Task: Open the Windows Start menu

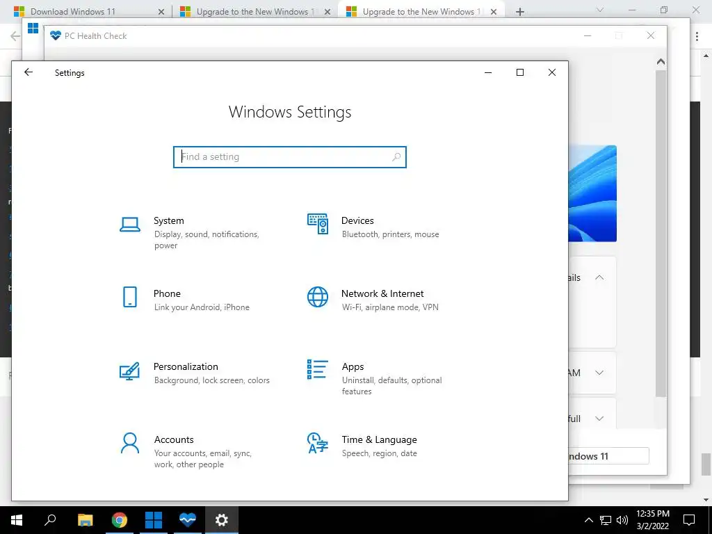Action: 17,520
